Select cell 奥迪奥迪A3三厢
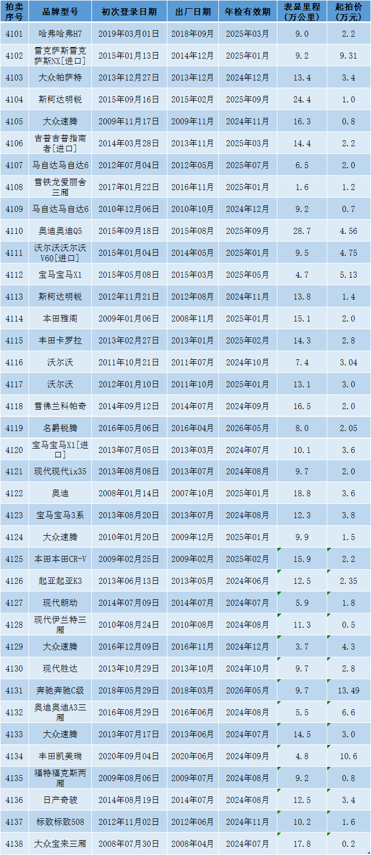Viewport: 371px width, 855px height. tap(60, 713)
